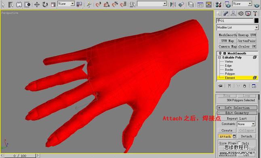Image resolution: width=261 pixels, height=158 pixels.
Task: Open the Curve Editor
Action: (200, 4)
